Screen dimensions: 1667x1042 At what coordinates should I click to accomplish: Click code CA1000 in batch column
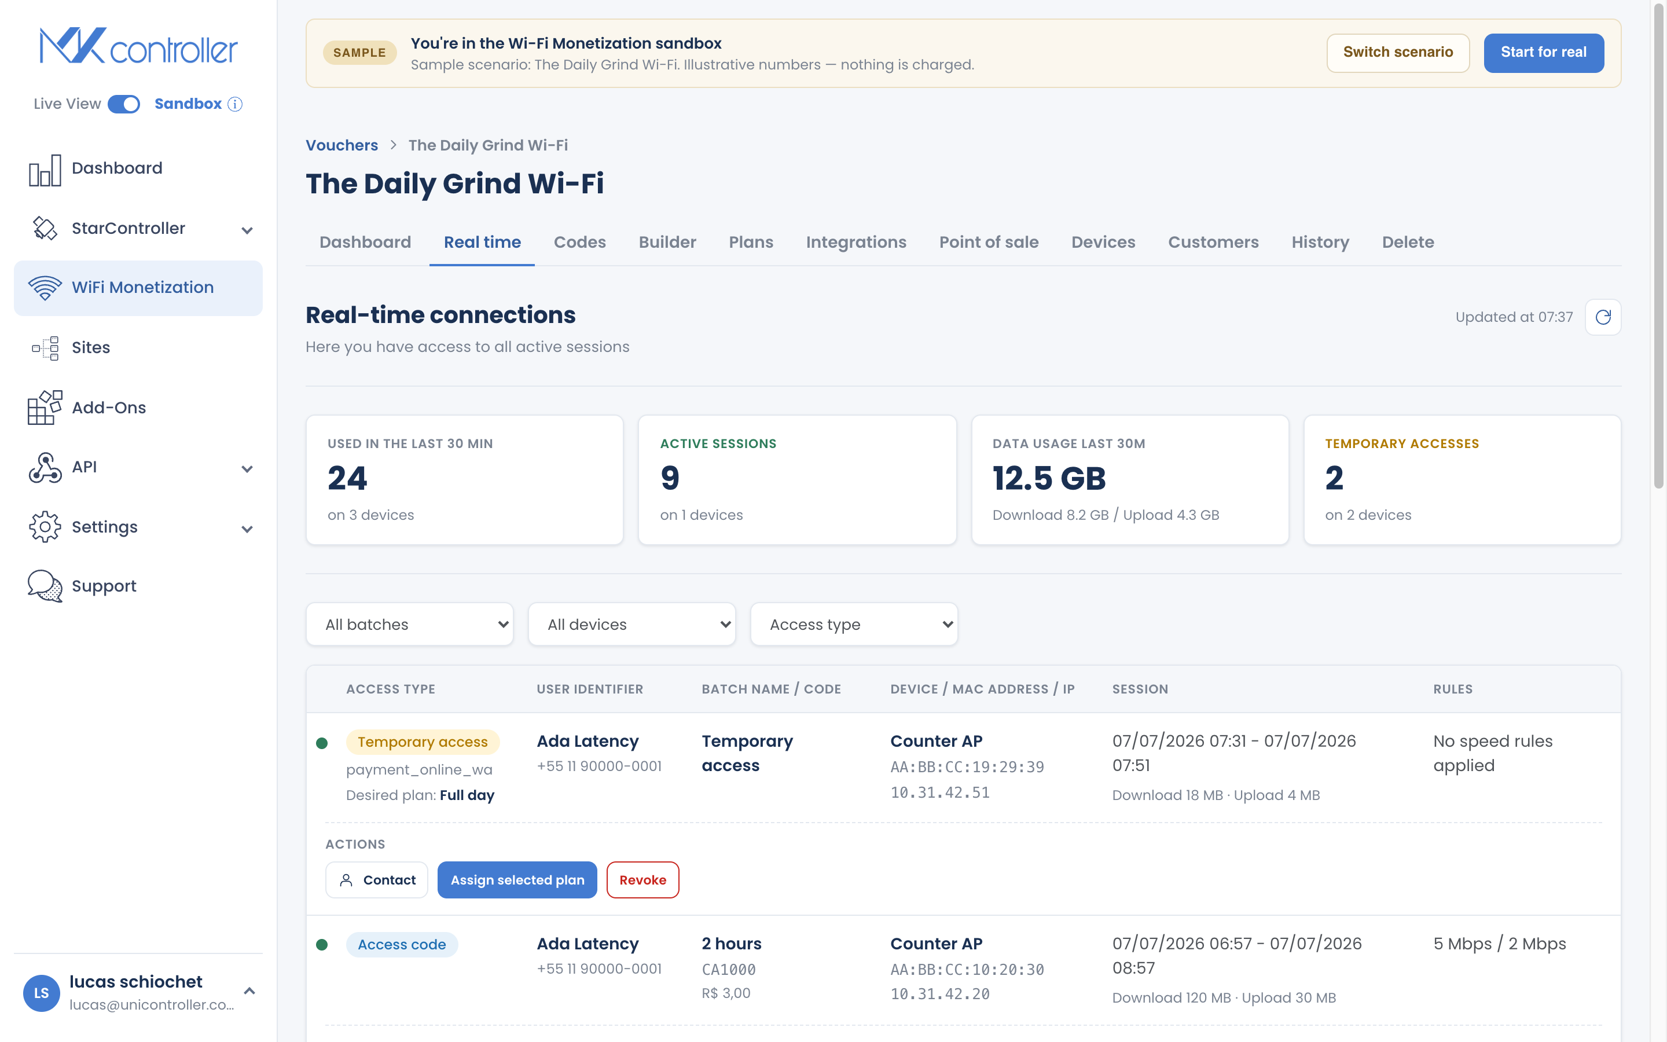[x=728, y=970]
